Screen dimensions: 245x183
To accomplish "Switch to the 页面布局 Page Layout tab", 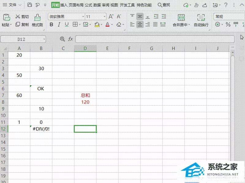I will tap(76, 5).
